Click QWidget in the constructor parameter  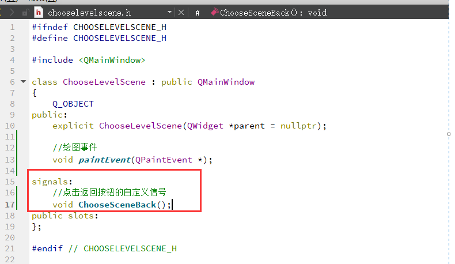click(x=205, y=126)
